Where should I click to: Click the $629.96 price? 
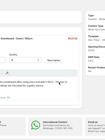(x=73, y=39)
